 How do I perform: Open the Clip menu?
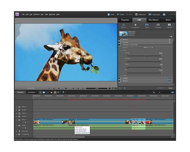[x=31, y=14]
